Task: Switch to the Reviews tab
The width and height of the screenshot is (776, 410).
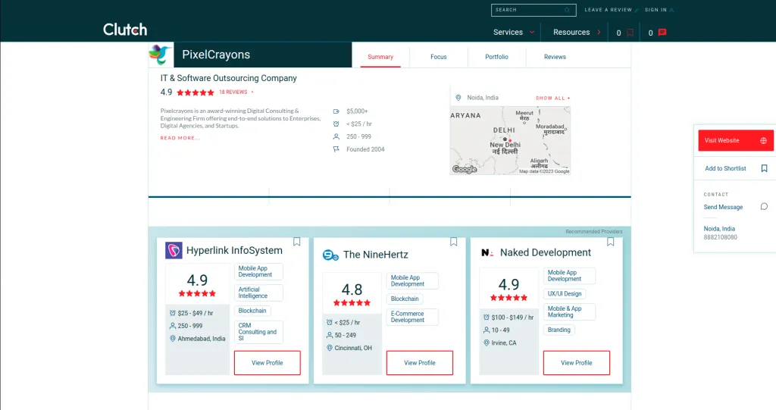Action: tap(555, 57)
